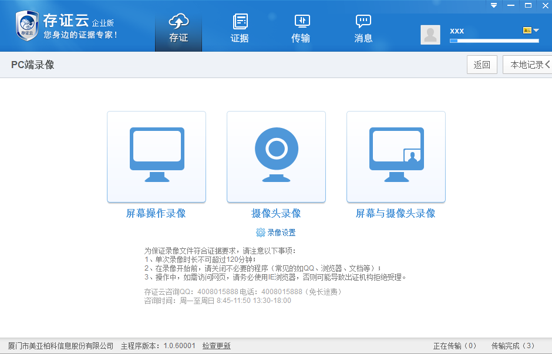Click the xxx username

457,31
